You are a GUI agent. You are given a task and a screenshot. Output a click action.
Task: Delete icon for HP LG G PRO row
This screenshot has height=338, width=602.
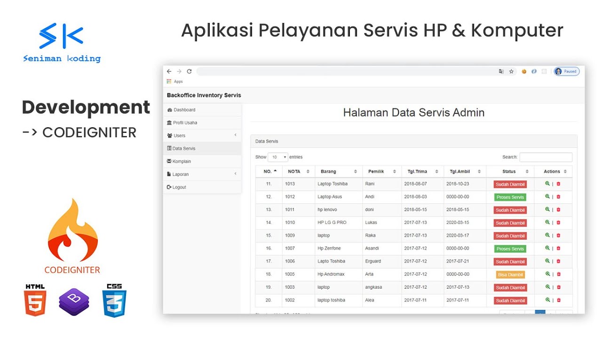[559, 223]
